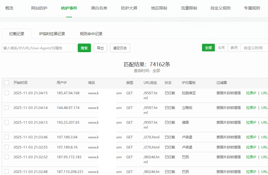Click the 导出 button

(x=100, y=48)
